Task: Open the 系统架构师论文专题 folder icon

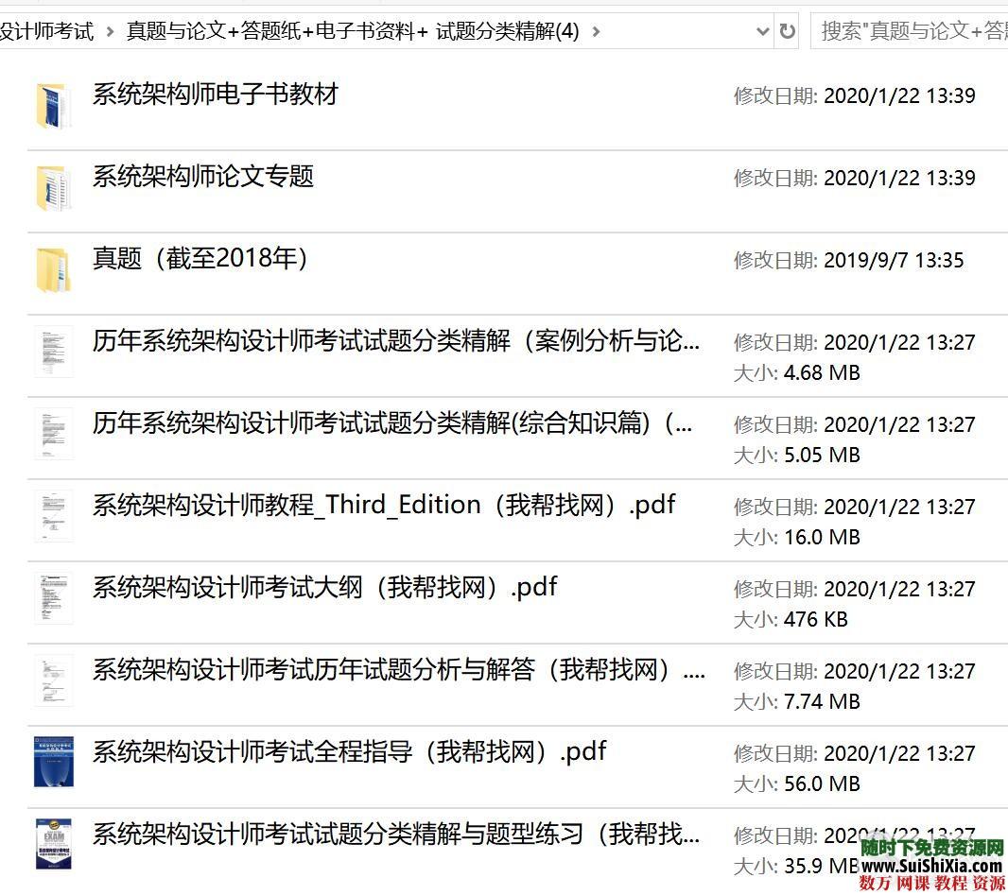Action: 54,185
